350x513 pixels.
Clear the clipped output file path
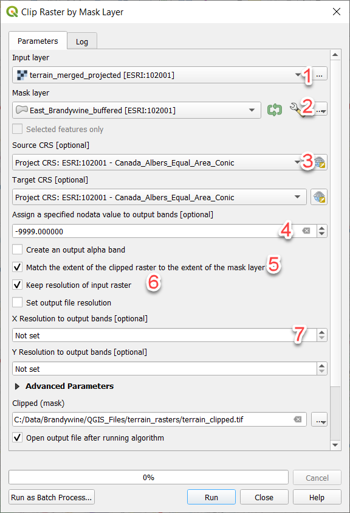(297, 419)
